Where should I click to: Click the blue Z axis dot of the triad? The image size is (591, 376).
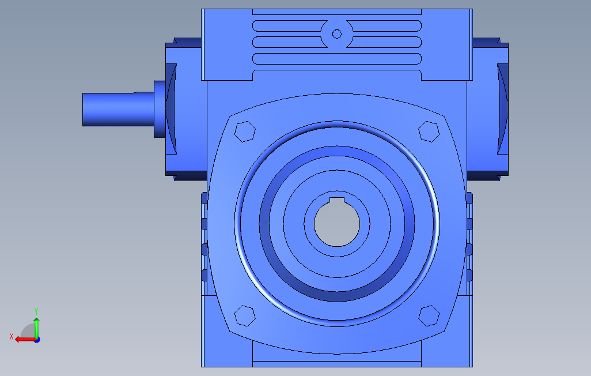point(37,340)
